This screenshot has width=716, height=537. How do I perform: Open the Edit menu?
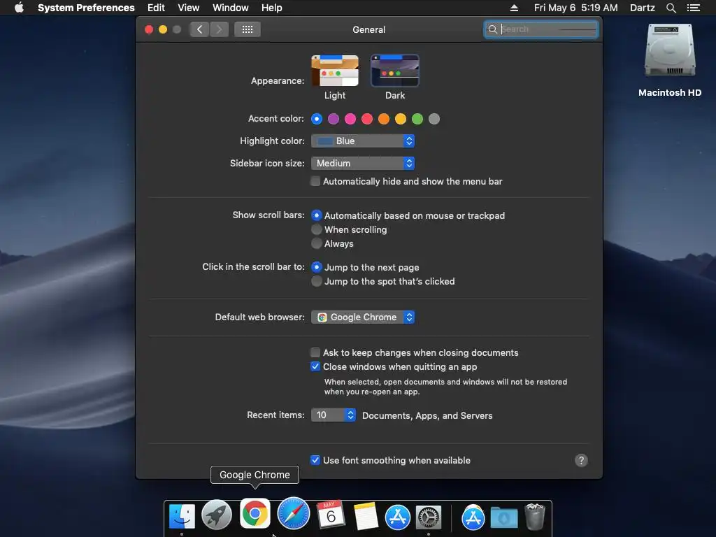(156, 8)
